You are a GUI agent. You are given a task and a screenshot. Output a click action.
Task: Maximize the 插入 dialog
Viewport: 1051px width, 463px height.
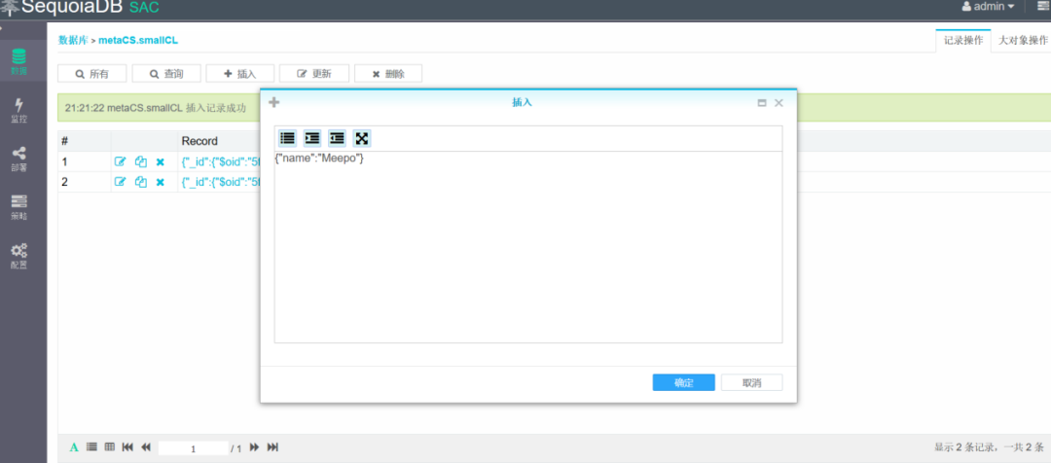click(x=761, y=103)
